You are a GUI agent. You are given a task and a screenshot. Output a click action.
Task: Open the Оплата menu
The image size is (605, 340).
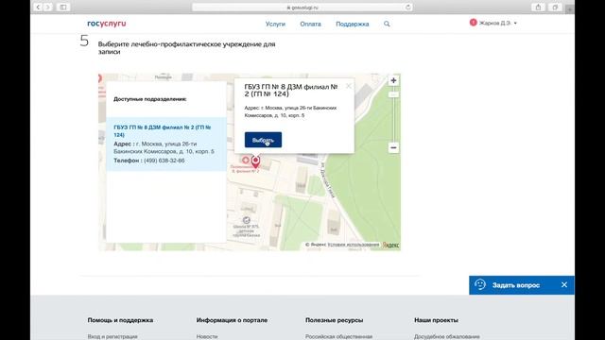[311, 24]
